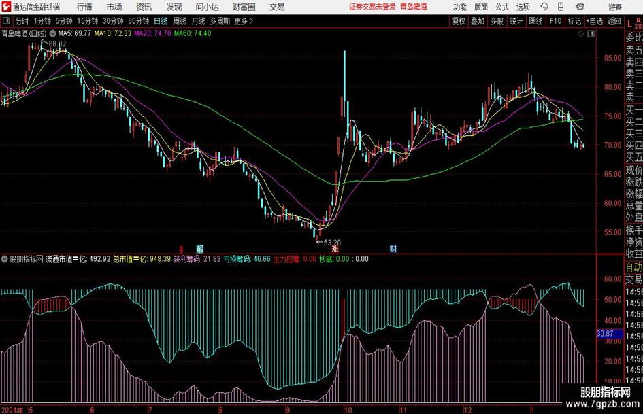Click the 财 marker below the chart
This screenshot has height=414, width=643.
(393, 248)
